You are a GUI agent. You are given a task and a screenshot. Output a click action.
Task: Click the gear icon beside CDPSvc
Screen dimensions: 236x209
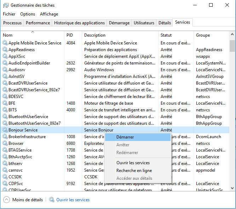coord(5,184)
